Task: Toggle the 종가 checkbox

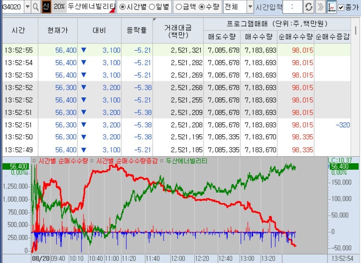Action: click(x=341, y=7)
